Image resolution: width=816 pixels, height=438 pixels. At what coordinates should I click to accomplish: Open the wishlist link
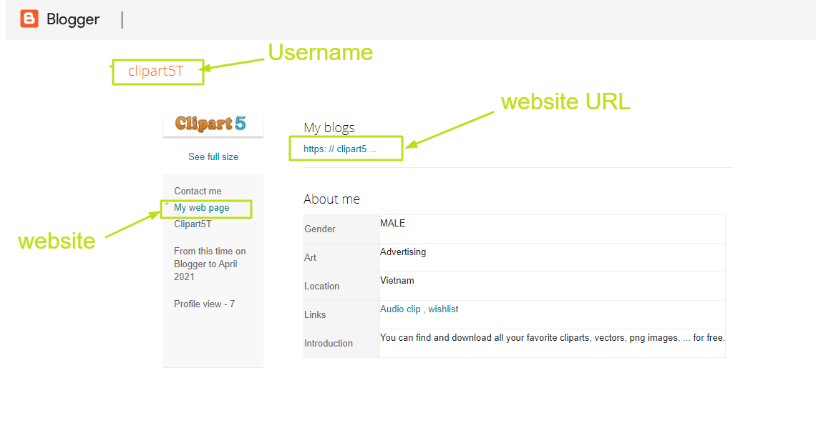click(x=443, y=309)
